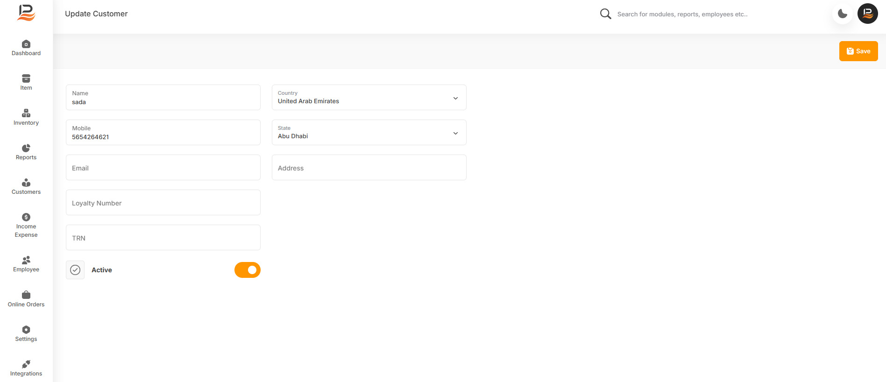
Task: Expand the State dropdown chevron
Action: pyautogui.click(x=455, y=133)
